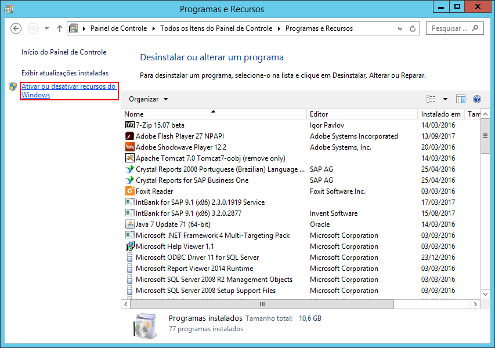Go up one level with the Up arrow
Screen dimensions: 495x348
point(59,28)
